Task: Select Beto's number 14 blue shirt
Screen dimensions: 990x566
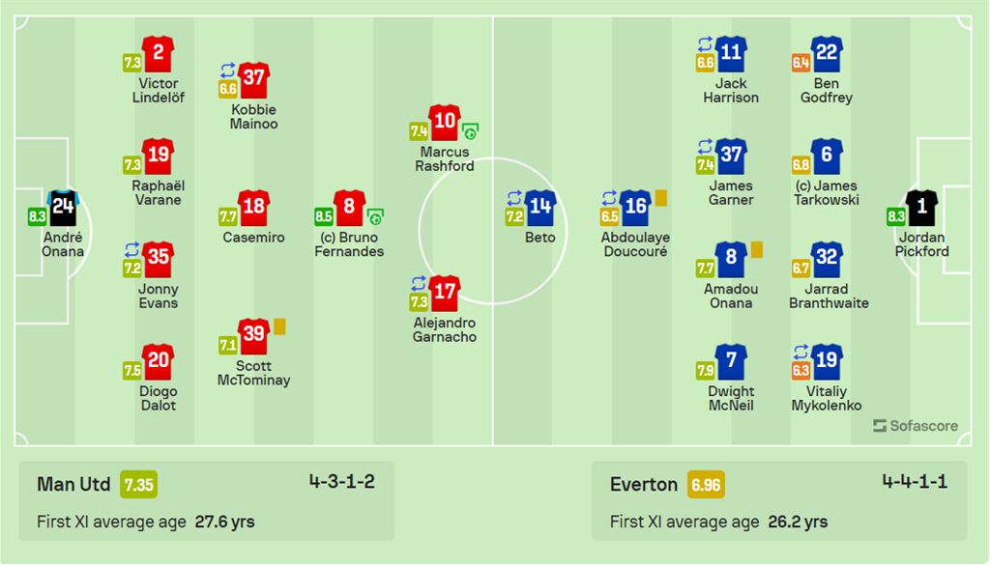Action: [x=540, y=207]
